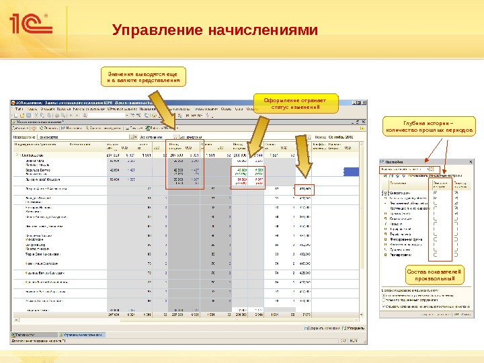Click the Paste icon in main toolbar
The height and width of the screenshot is (363, 484).
49,116
